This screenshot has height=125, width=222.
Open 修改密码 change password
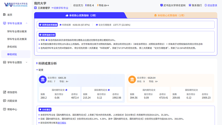pos(12,92)
